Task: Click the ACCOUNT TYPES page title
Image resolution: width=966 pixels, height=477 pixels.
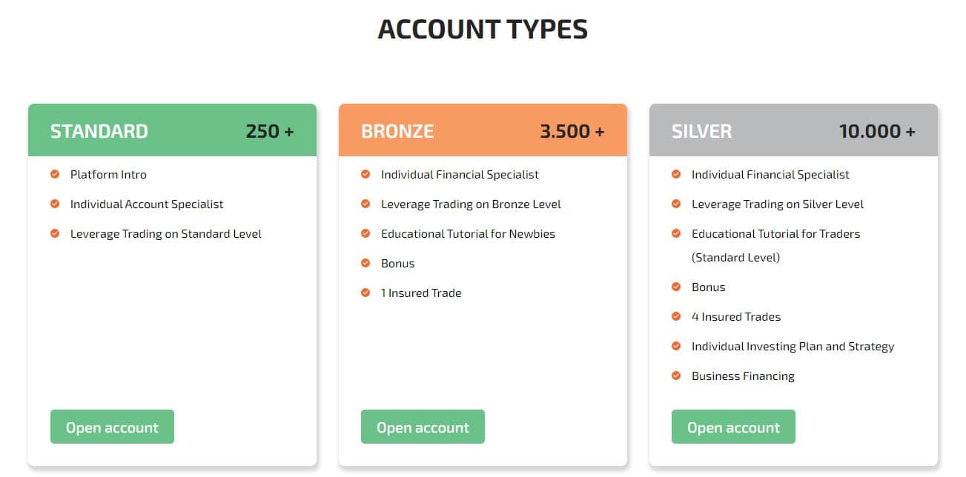Action: (x=483, y=29)
